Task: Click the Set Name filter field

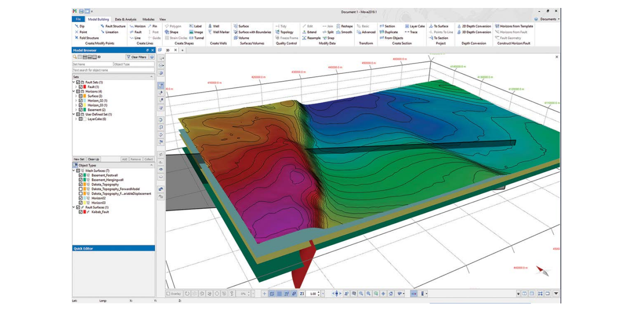Action: click(x=93, y=64)
